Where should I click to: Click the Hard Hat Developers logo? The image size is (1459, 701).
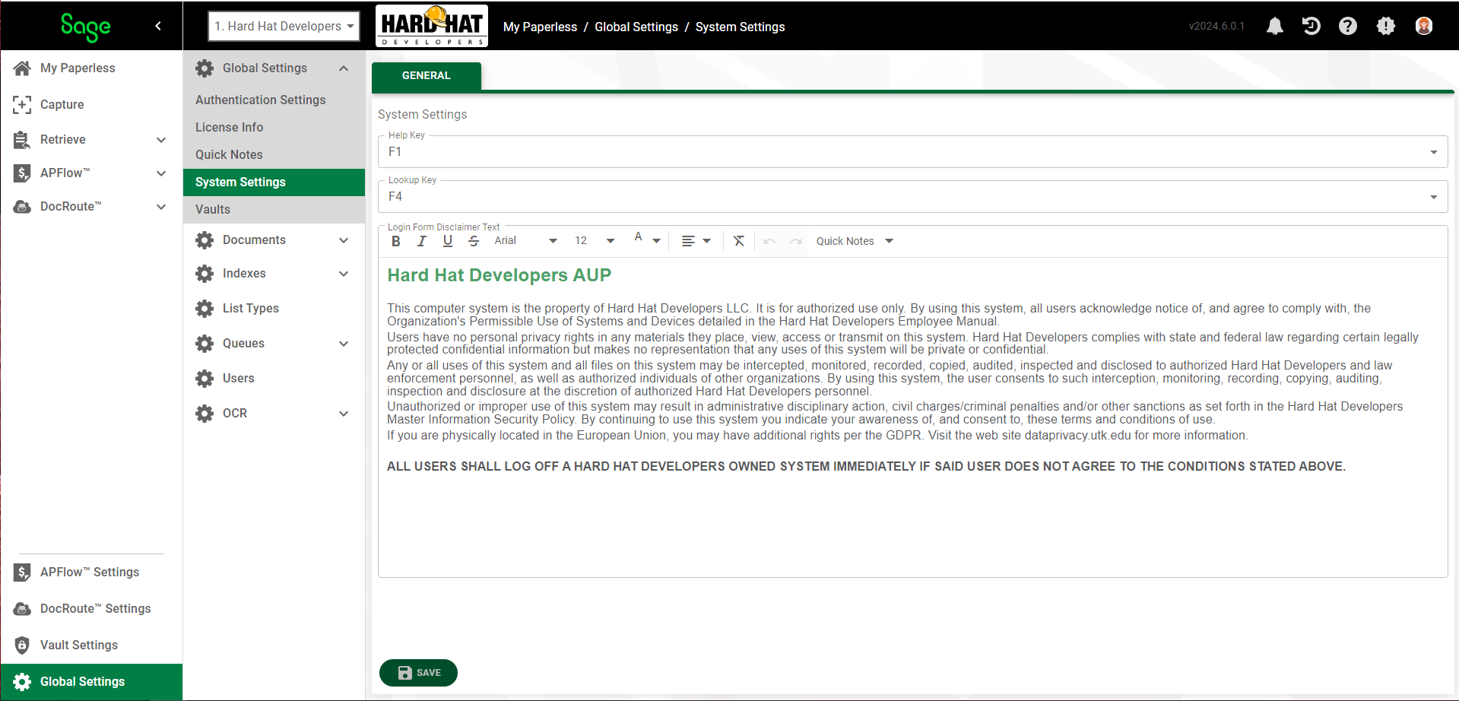[432, 26]
